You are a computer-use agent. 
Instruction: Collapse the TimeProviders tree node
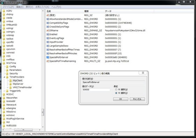[x=4, y=77]
